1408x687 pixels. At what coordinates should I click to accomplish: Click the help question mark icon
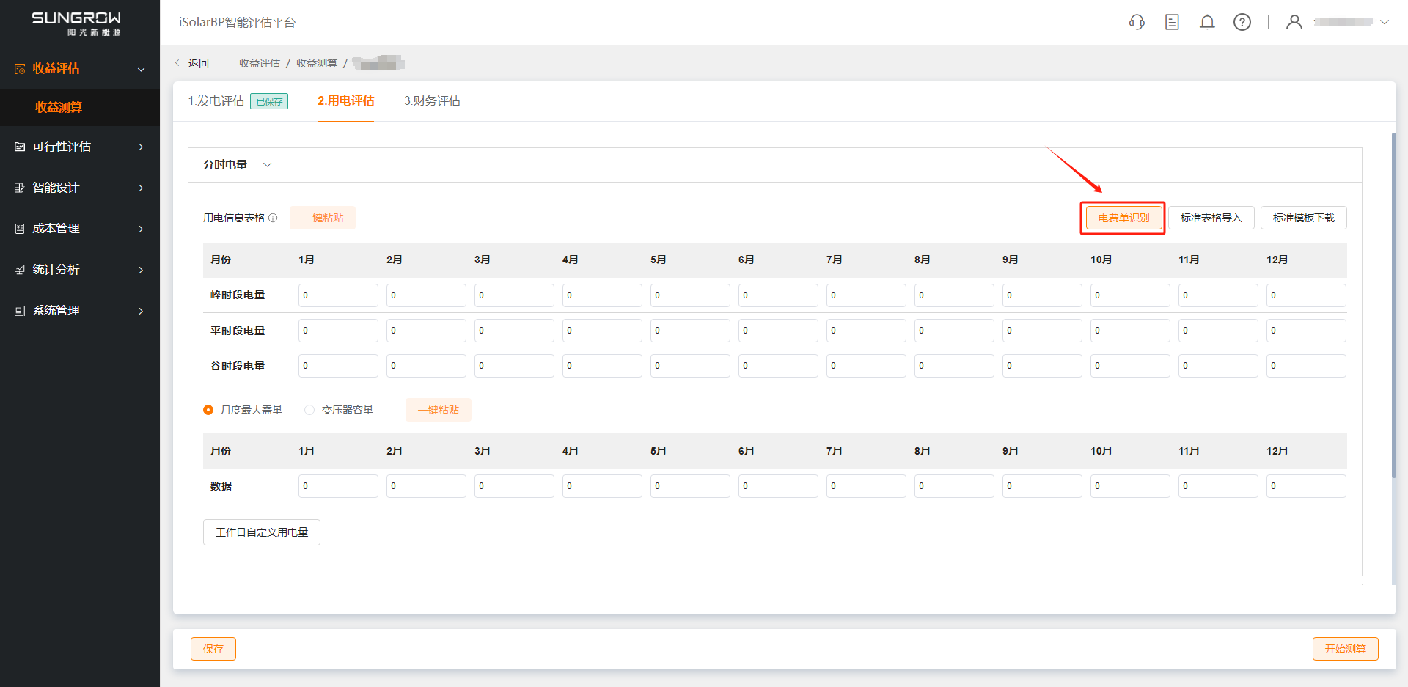[x=1242, y=22]
